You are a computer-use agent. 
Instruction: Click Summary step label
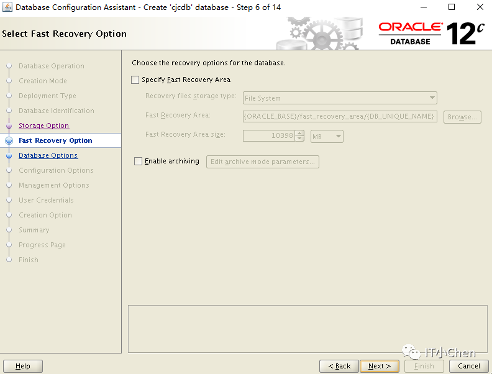click(34, 230)
